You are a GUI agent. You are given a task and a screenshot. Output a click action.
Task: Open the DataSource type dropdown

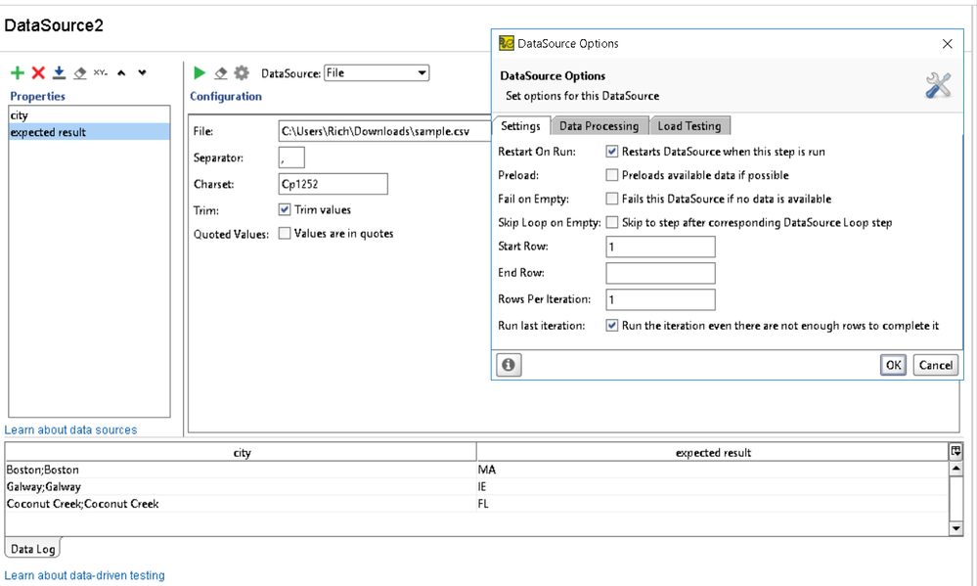(377, 72)
